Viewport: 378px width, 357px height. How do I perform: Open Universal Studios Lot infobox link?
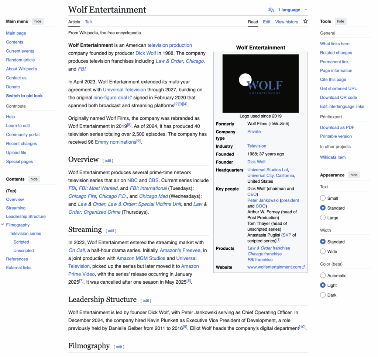tap(268, 170)
